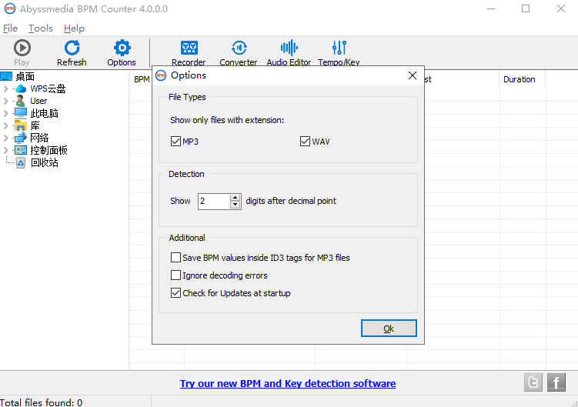Expand the 此电脑 tree node
Image resolution: width=578 pixels, height=407 pixels.
pos(5,113)
